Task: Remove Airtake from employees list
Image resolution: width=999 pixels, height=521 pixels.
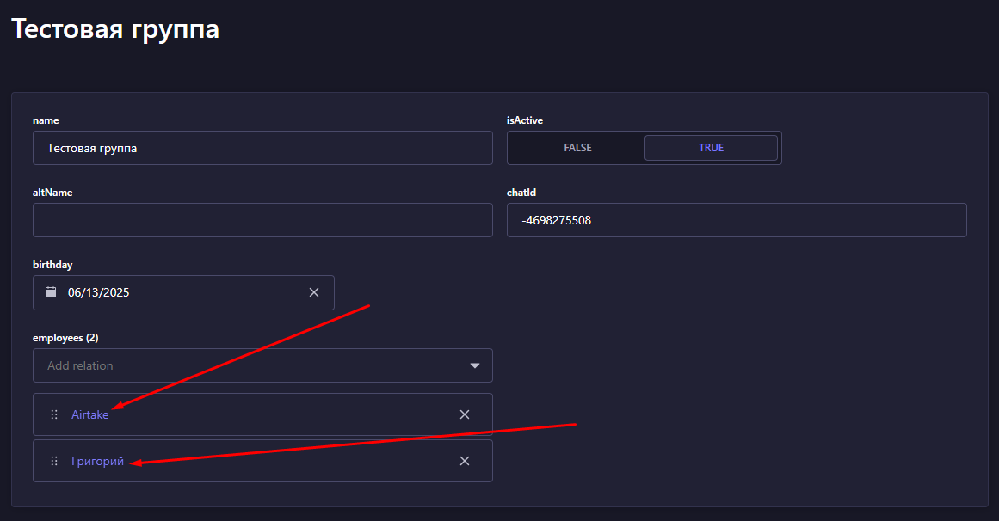Action: (x=465, y=414)
